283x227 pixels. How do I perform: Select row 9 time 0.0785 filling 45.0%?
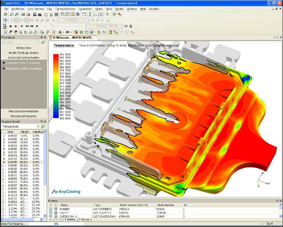click(x=22, y=162)
